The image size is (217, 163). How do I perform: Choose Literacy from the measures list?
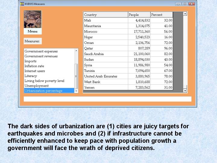point(31,76)
